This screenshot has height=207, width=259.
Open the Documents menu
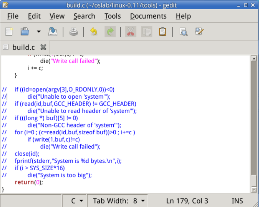pos(148,16)
